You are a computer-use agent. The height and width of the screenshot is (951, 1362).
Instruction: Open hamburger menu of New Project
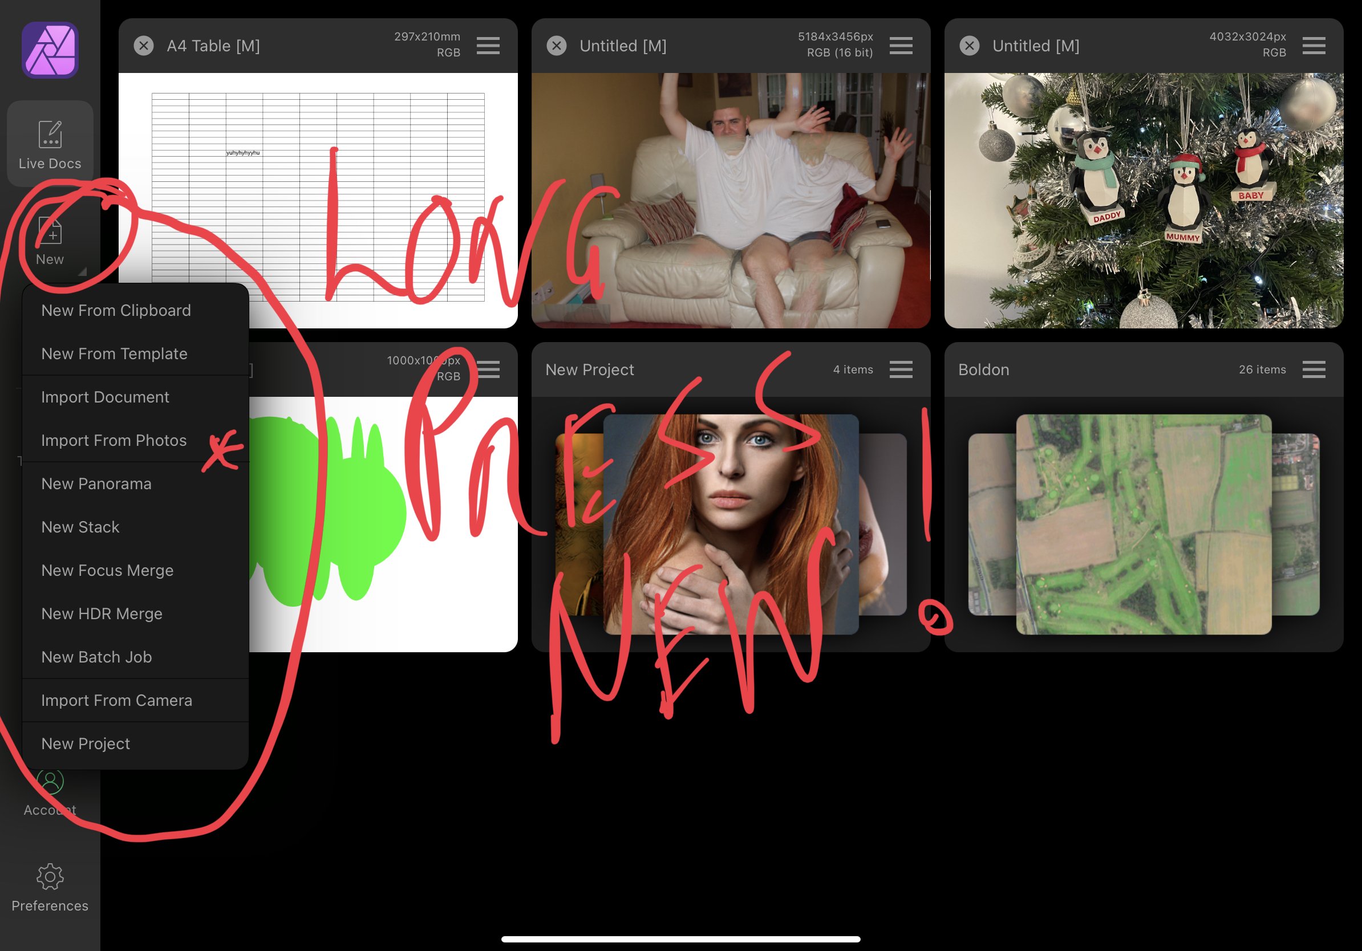[901, 369]
